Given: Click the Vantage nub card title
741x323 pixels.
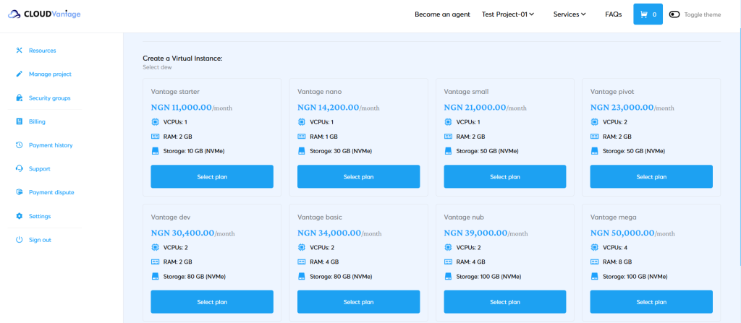Looking at the screenshot, I should click(464, 218).
